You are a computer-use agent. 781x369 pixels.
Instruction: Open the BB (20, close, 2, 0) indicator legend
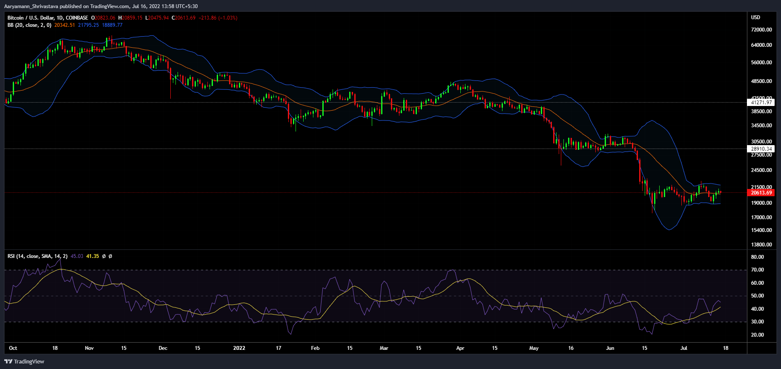(29, 25)
